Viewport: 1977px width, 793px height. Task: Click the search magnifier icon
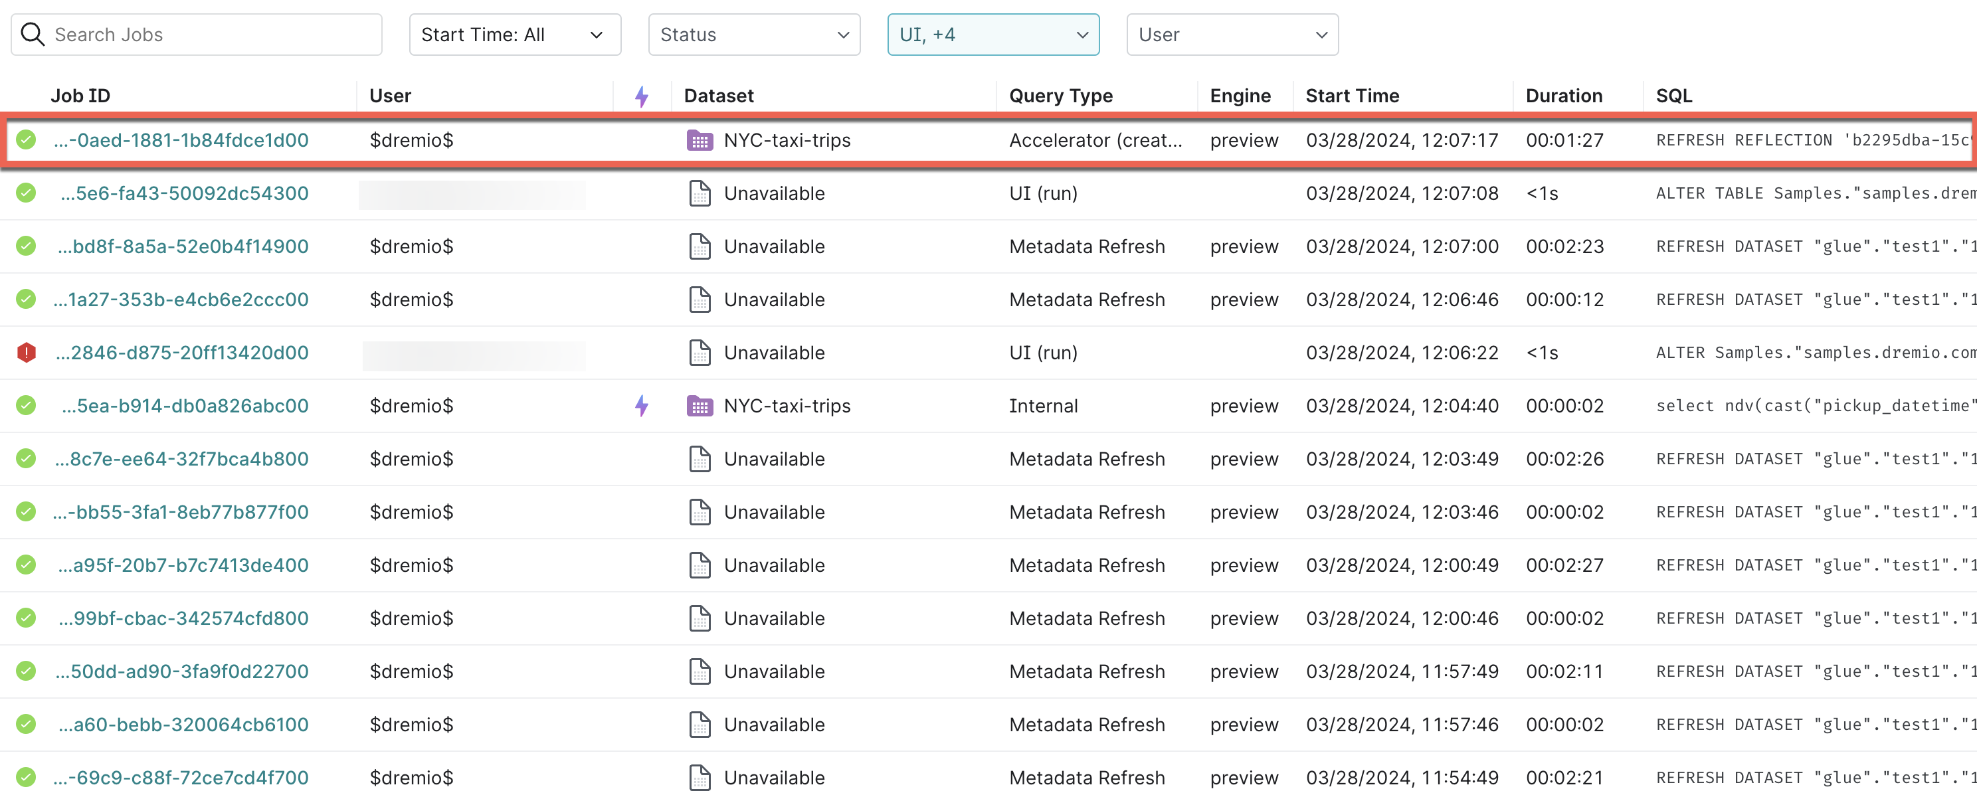click(33, 34)
